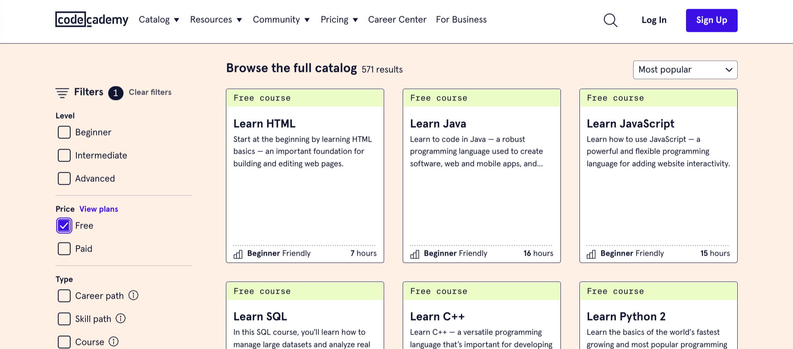This screenshot has width=793, height=349.
Task: Click info icon beside Course filter
Action: point(114,342)
